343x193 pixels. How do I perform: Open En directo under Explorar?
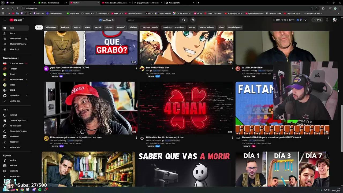pyautogui.click(x=16, y=171)
